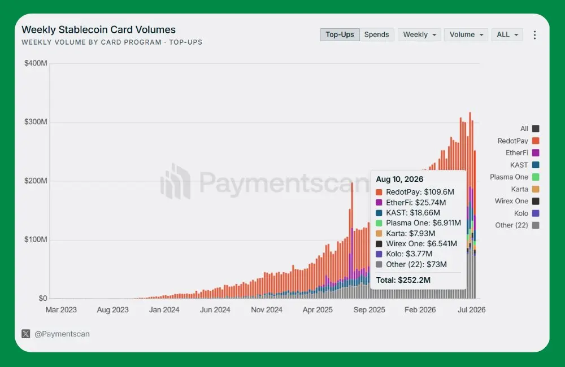The height and width of the screenshot is (367, 565).
Task: Click the Kolo legend label
Action: 521,213
